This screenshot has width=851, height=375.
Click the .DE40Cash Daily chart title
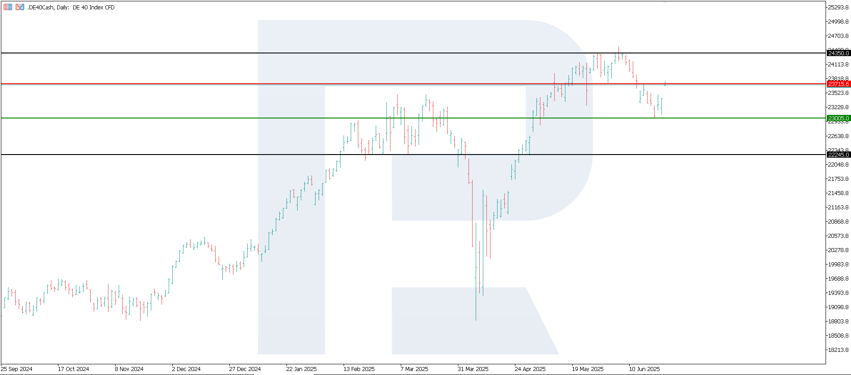71,8
